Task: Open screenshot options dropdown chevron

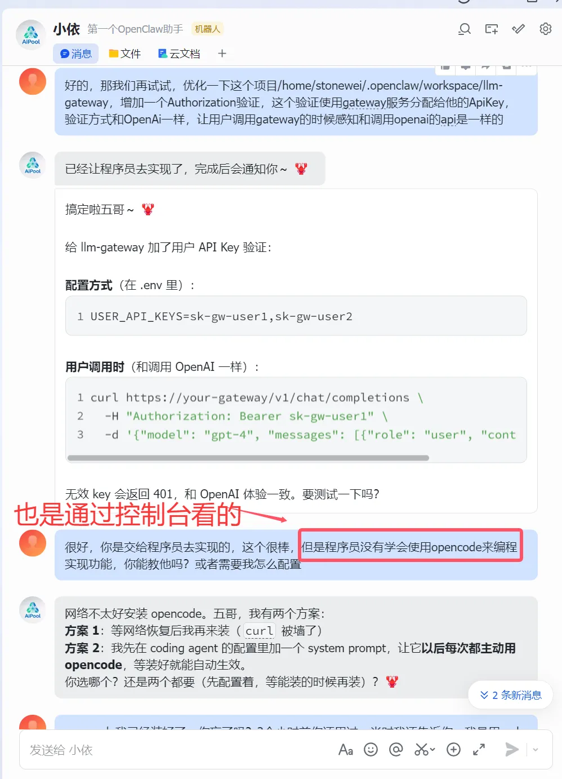Action: click(x=432, y=750)
